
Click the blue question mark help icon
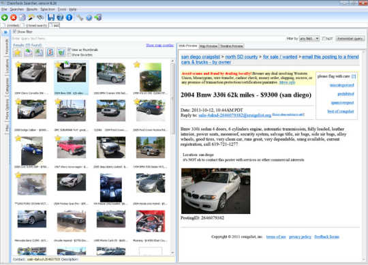tap(89, 17)
